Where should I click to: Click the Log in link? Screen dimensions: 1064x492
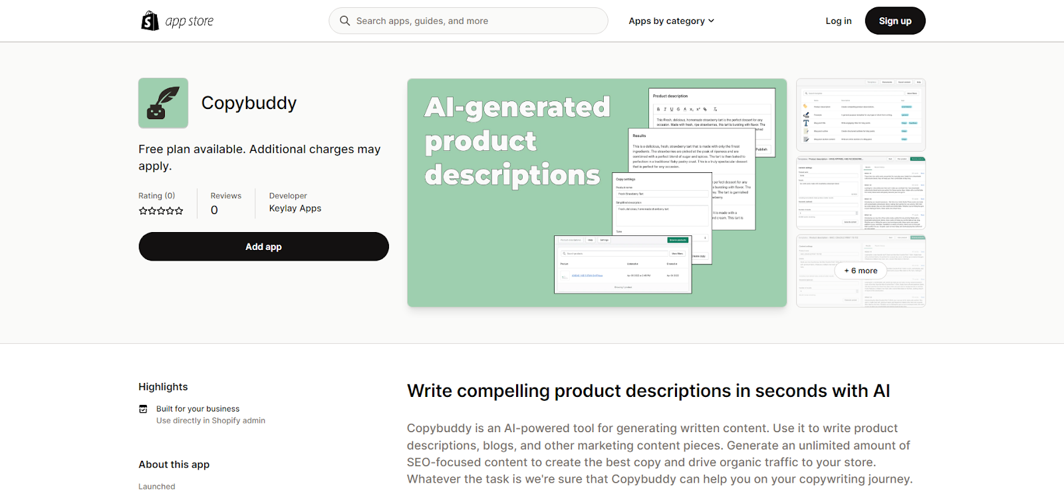(x=839, y=21)
